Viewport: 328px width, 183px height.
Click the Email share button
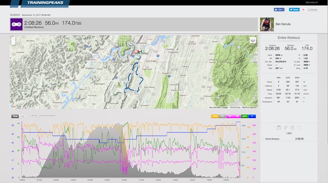[x=313, y=10]
